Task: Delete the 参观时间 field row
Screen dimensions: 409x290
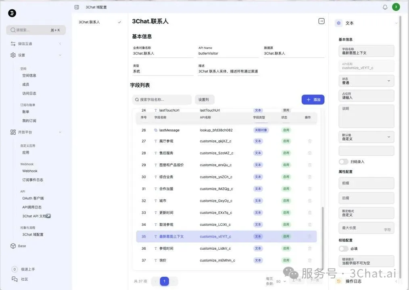Action: [x=310, y=248]
